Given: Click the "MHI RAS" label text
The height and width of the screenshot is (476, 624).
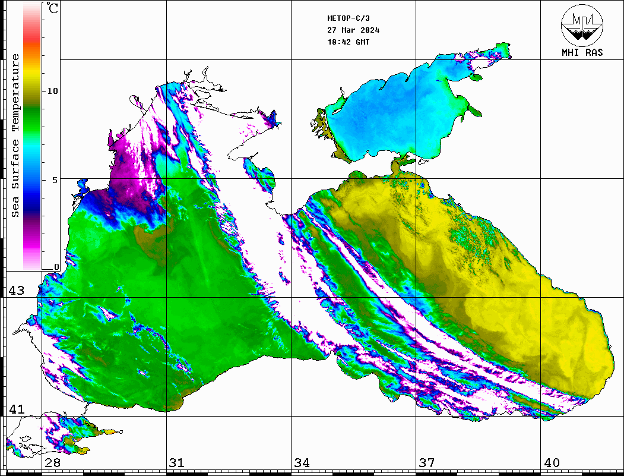Looking at the screenshot, I should coord(582,52).
